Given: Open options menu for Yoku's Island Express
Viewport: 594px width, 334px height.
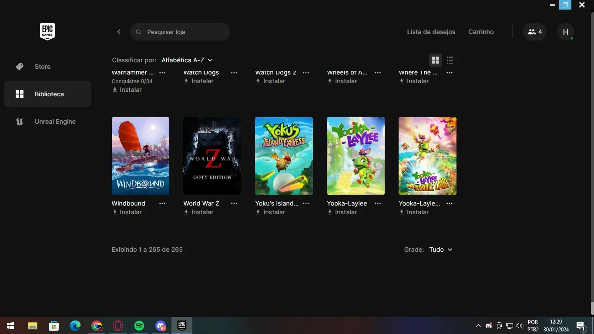Looking at the screenshot, I should coord(306,203).
